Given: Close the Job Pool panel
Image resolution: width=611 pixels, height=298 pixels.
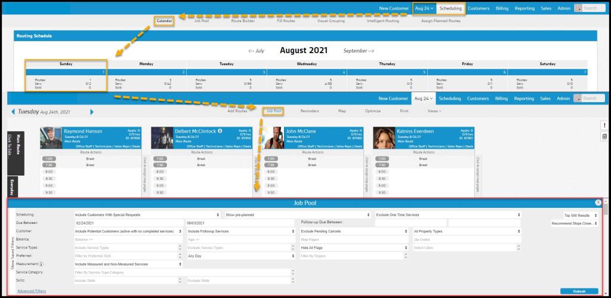Looking at the screenshot, I should point(598,202).
